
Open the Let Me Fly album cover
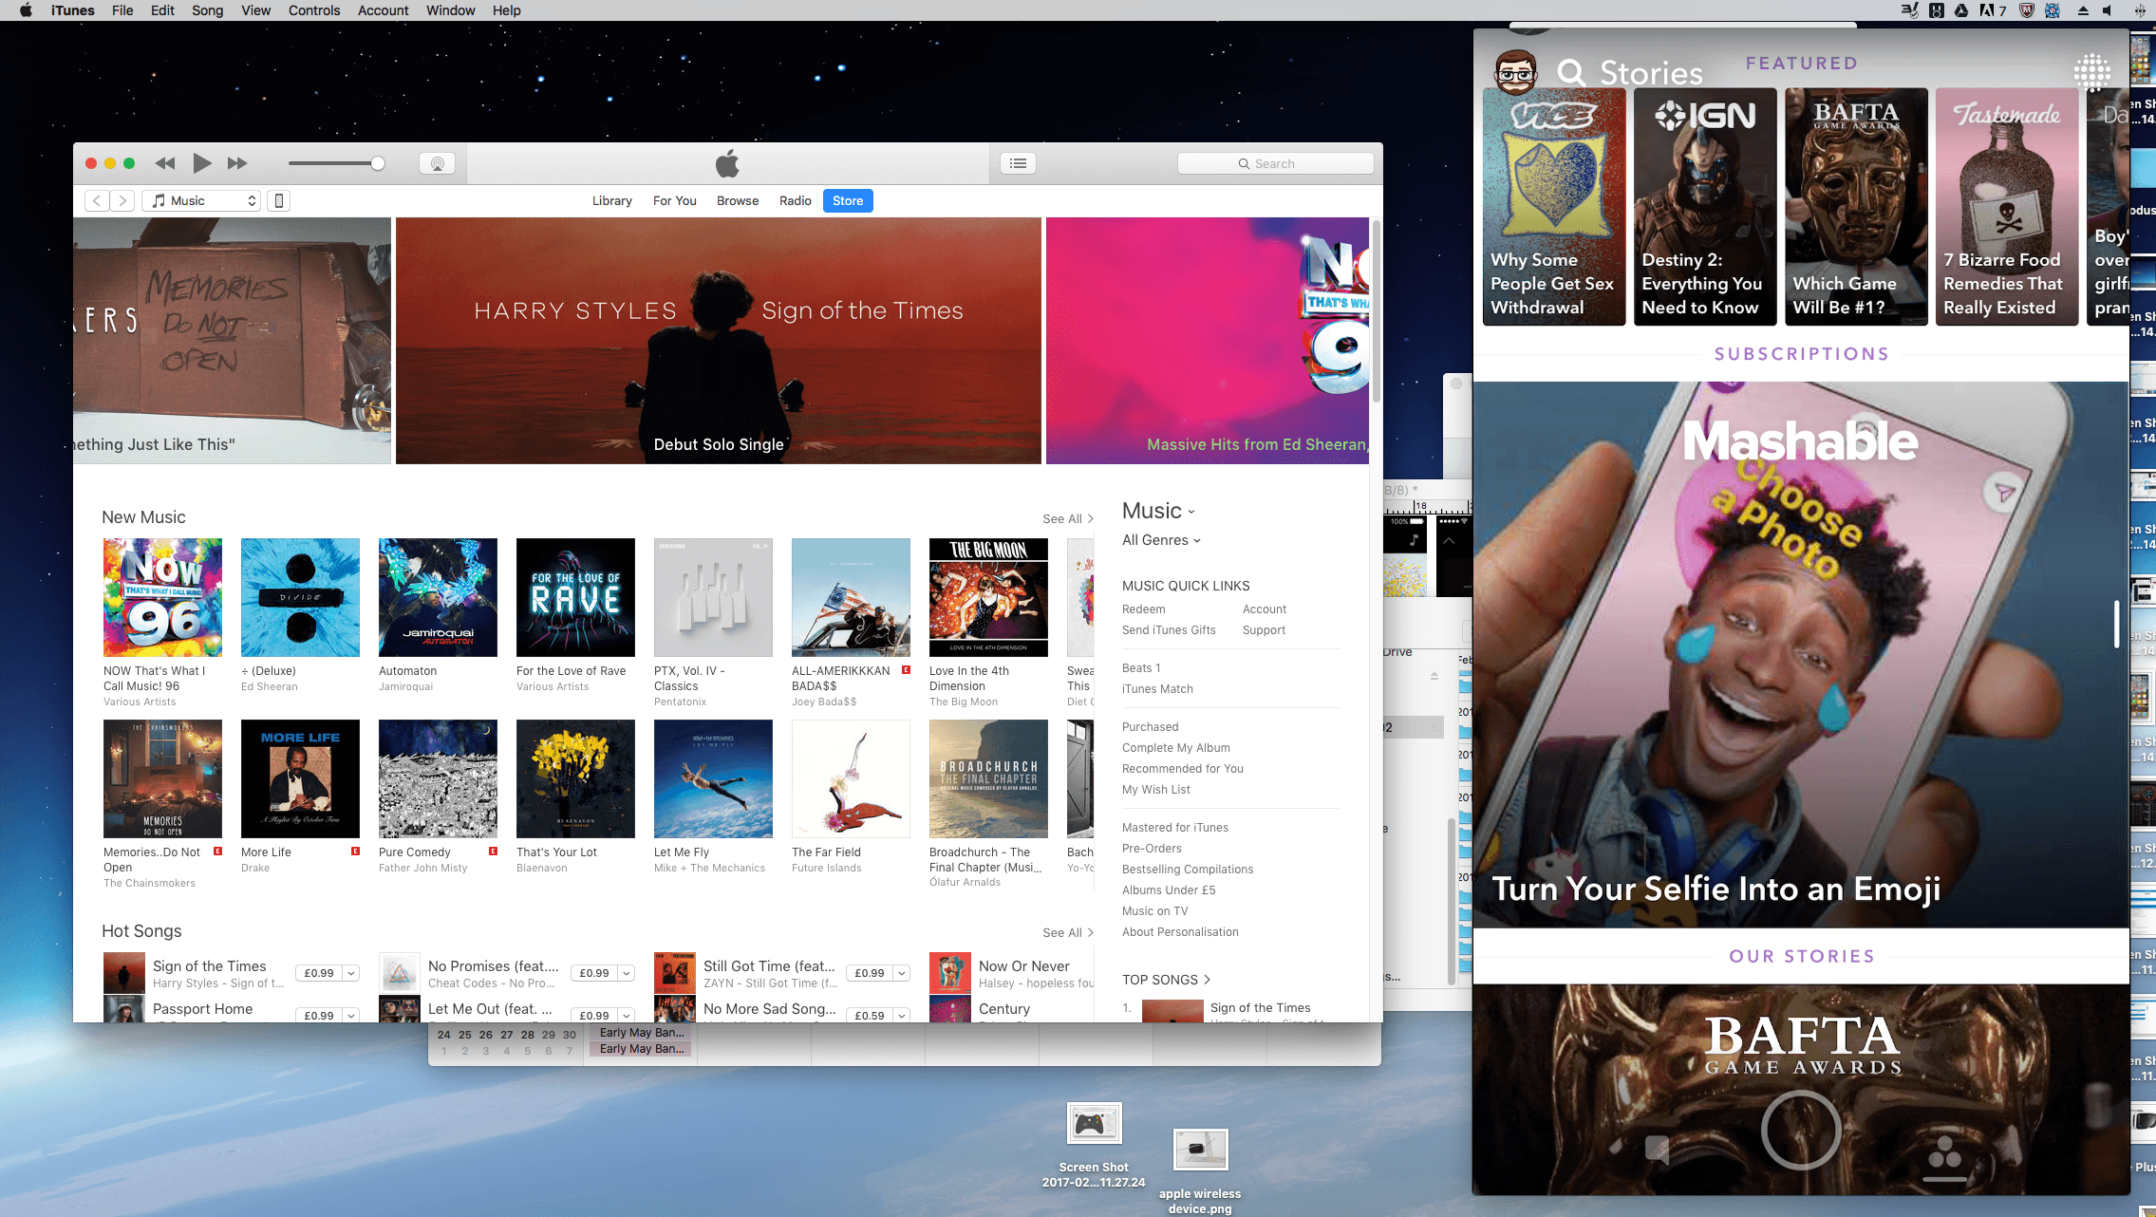713,778
